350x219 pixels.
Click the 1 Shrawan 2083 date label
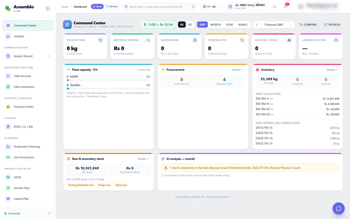pyautogui.click(x=273, y=25)
